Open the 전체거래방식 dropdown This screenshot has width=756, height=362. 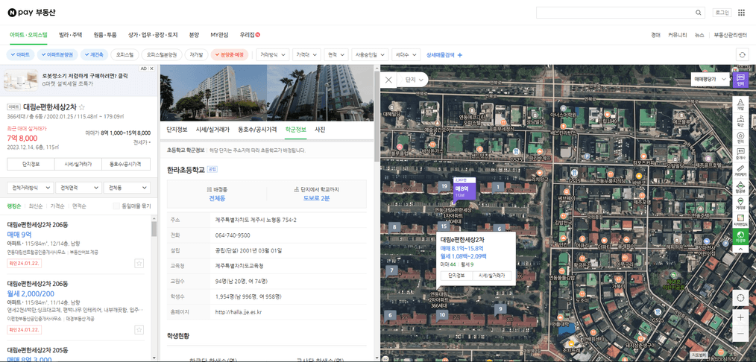click(30, 188)
